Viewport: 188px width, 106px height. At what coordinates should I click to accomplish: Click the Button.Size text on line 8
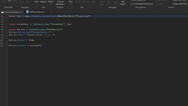(x=16, y=35)
